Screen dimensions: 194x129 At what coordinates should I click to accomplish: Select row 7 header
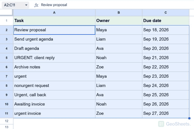[x=6, y=76]
